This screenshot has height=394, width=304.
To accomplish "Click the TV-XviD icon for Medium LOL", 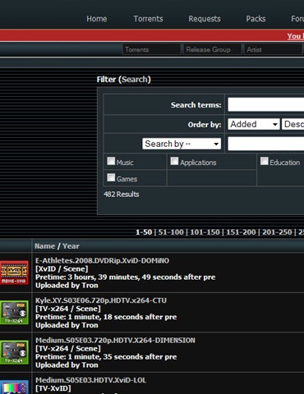I will [14, 387].
